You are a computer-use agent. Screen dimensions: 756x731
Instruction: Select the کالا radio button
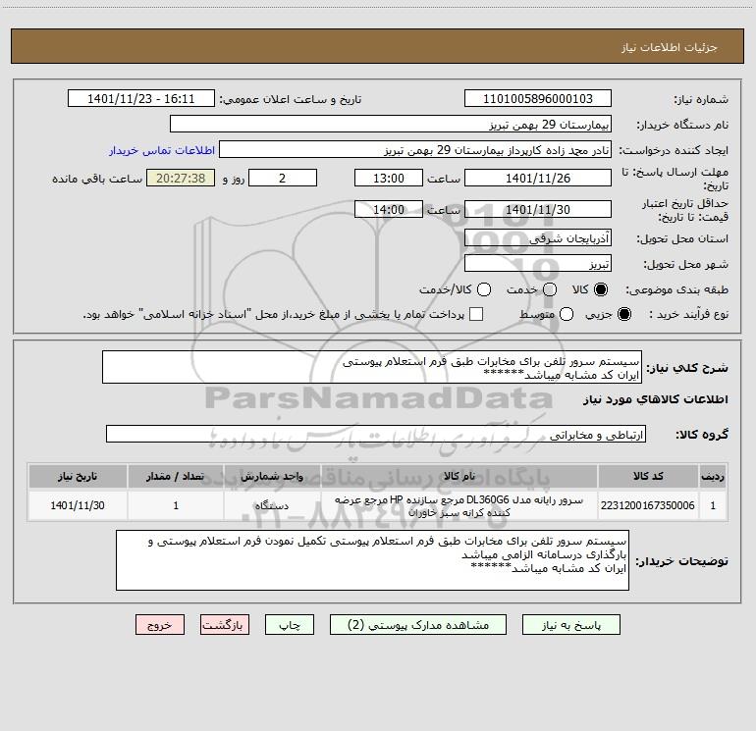tap(601, 289)
